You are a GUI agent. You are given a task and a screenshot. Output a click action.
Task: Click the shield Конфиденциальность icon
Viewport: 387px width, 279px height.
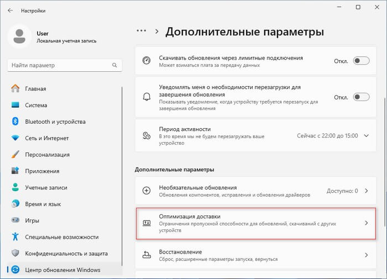[15, 253]
